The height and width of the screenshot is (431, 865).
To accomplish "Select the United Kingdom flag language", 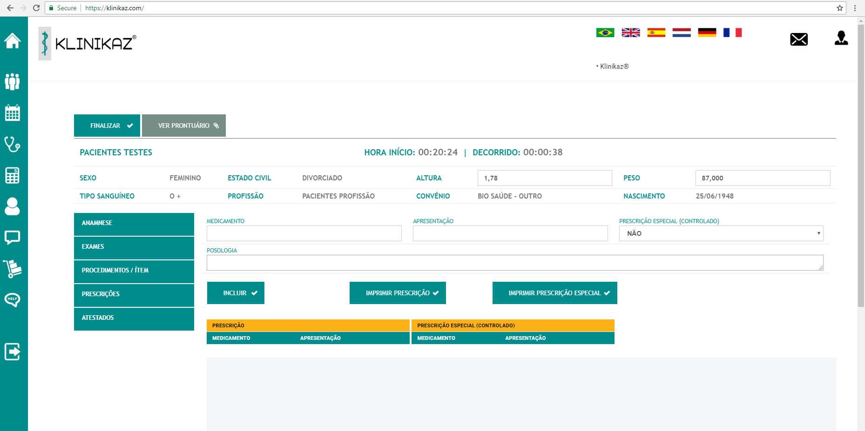I will point(630,33).
